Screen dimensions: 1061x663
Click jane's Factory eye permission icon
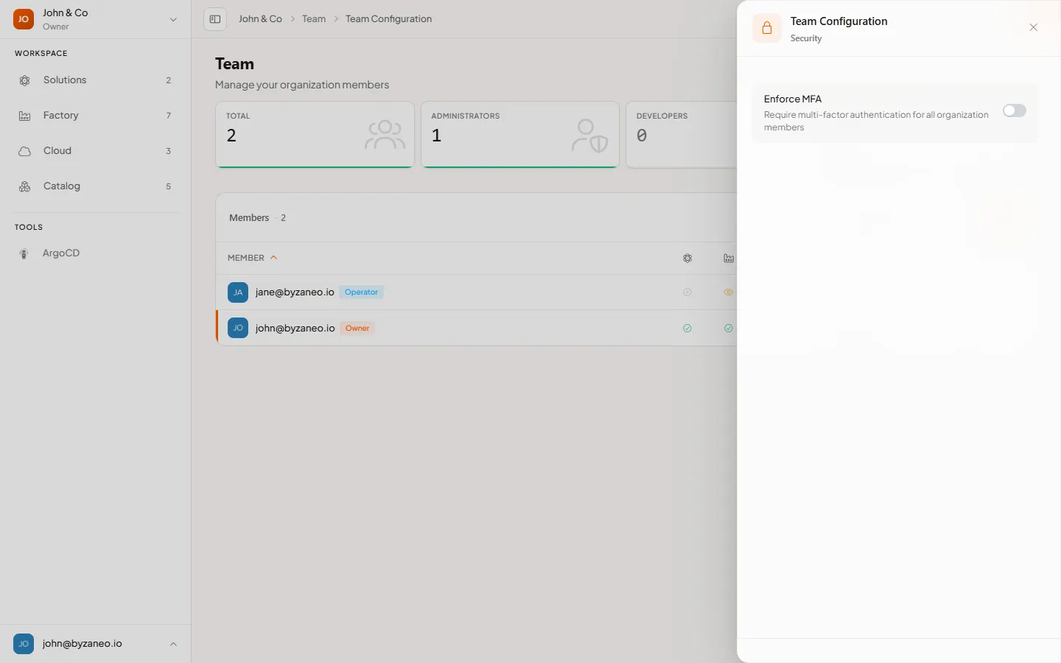tap(729, 292)
